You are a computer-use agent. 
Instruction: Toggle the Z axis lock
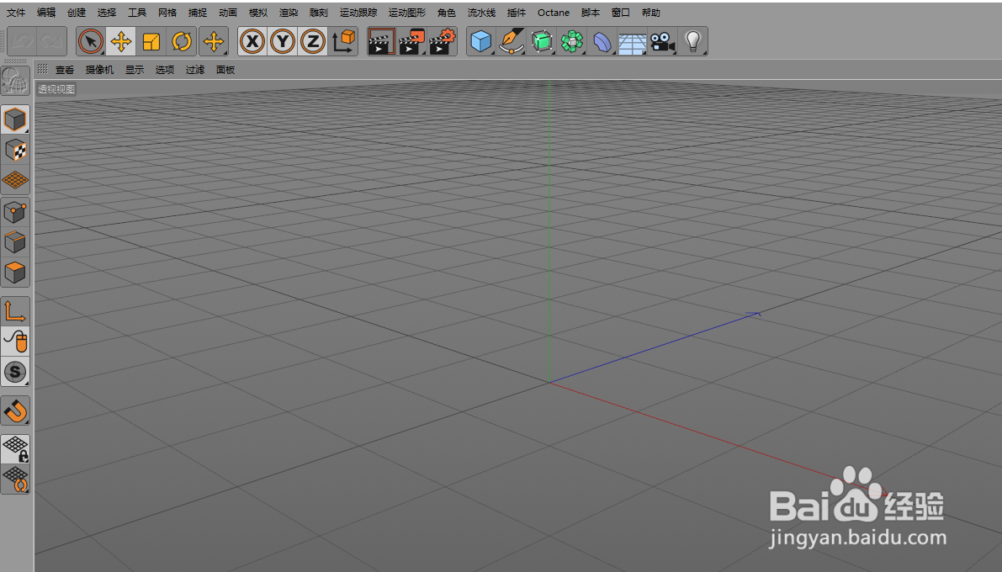[x=312, y=42]
